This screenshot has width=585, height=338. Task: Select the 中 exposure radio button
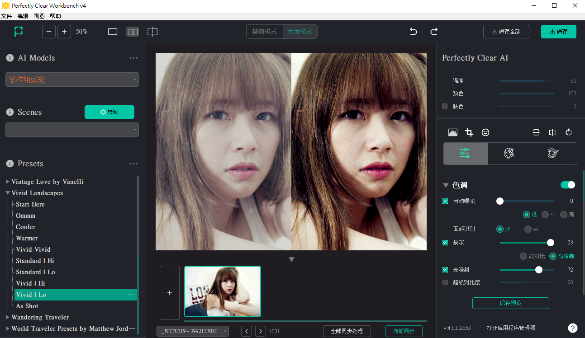pos(545,215)
